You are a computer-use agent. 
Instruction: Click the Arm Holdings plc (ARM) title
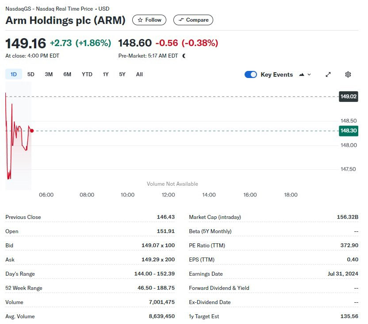pos(65,20)
